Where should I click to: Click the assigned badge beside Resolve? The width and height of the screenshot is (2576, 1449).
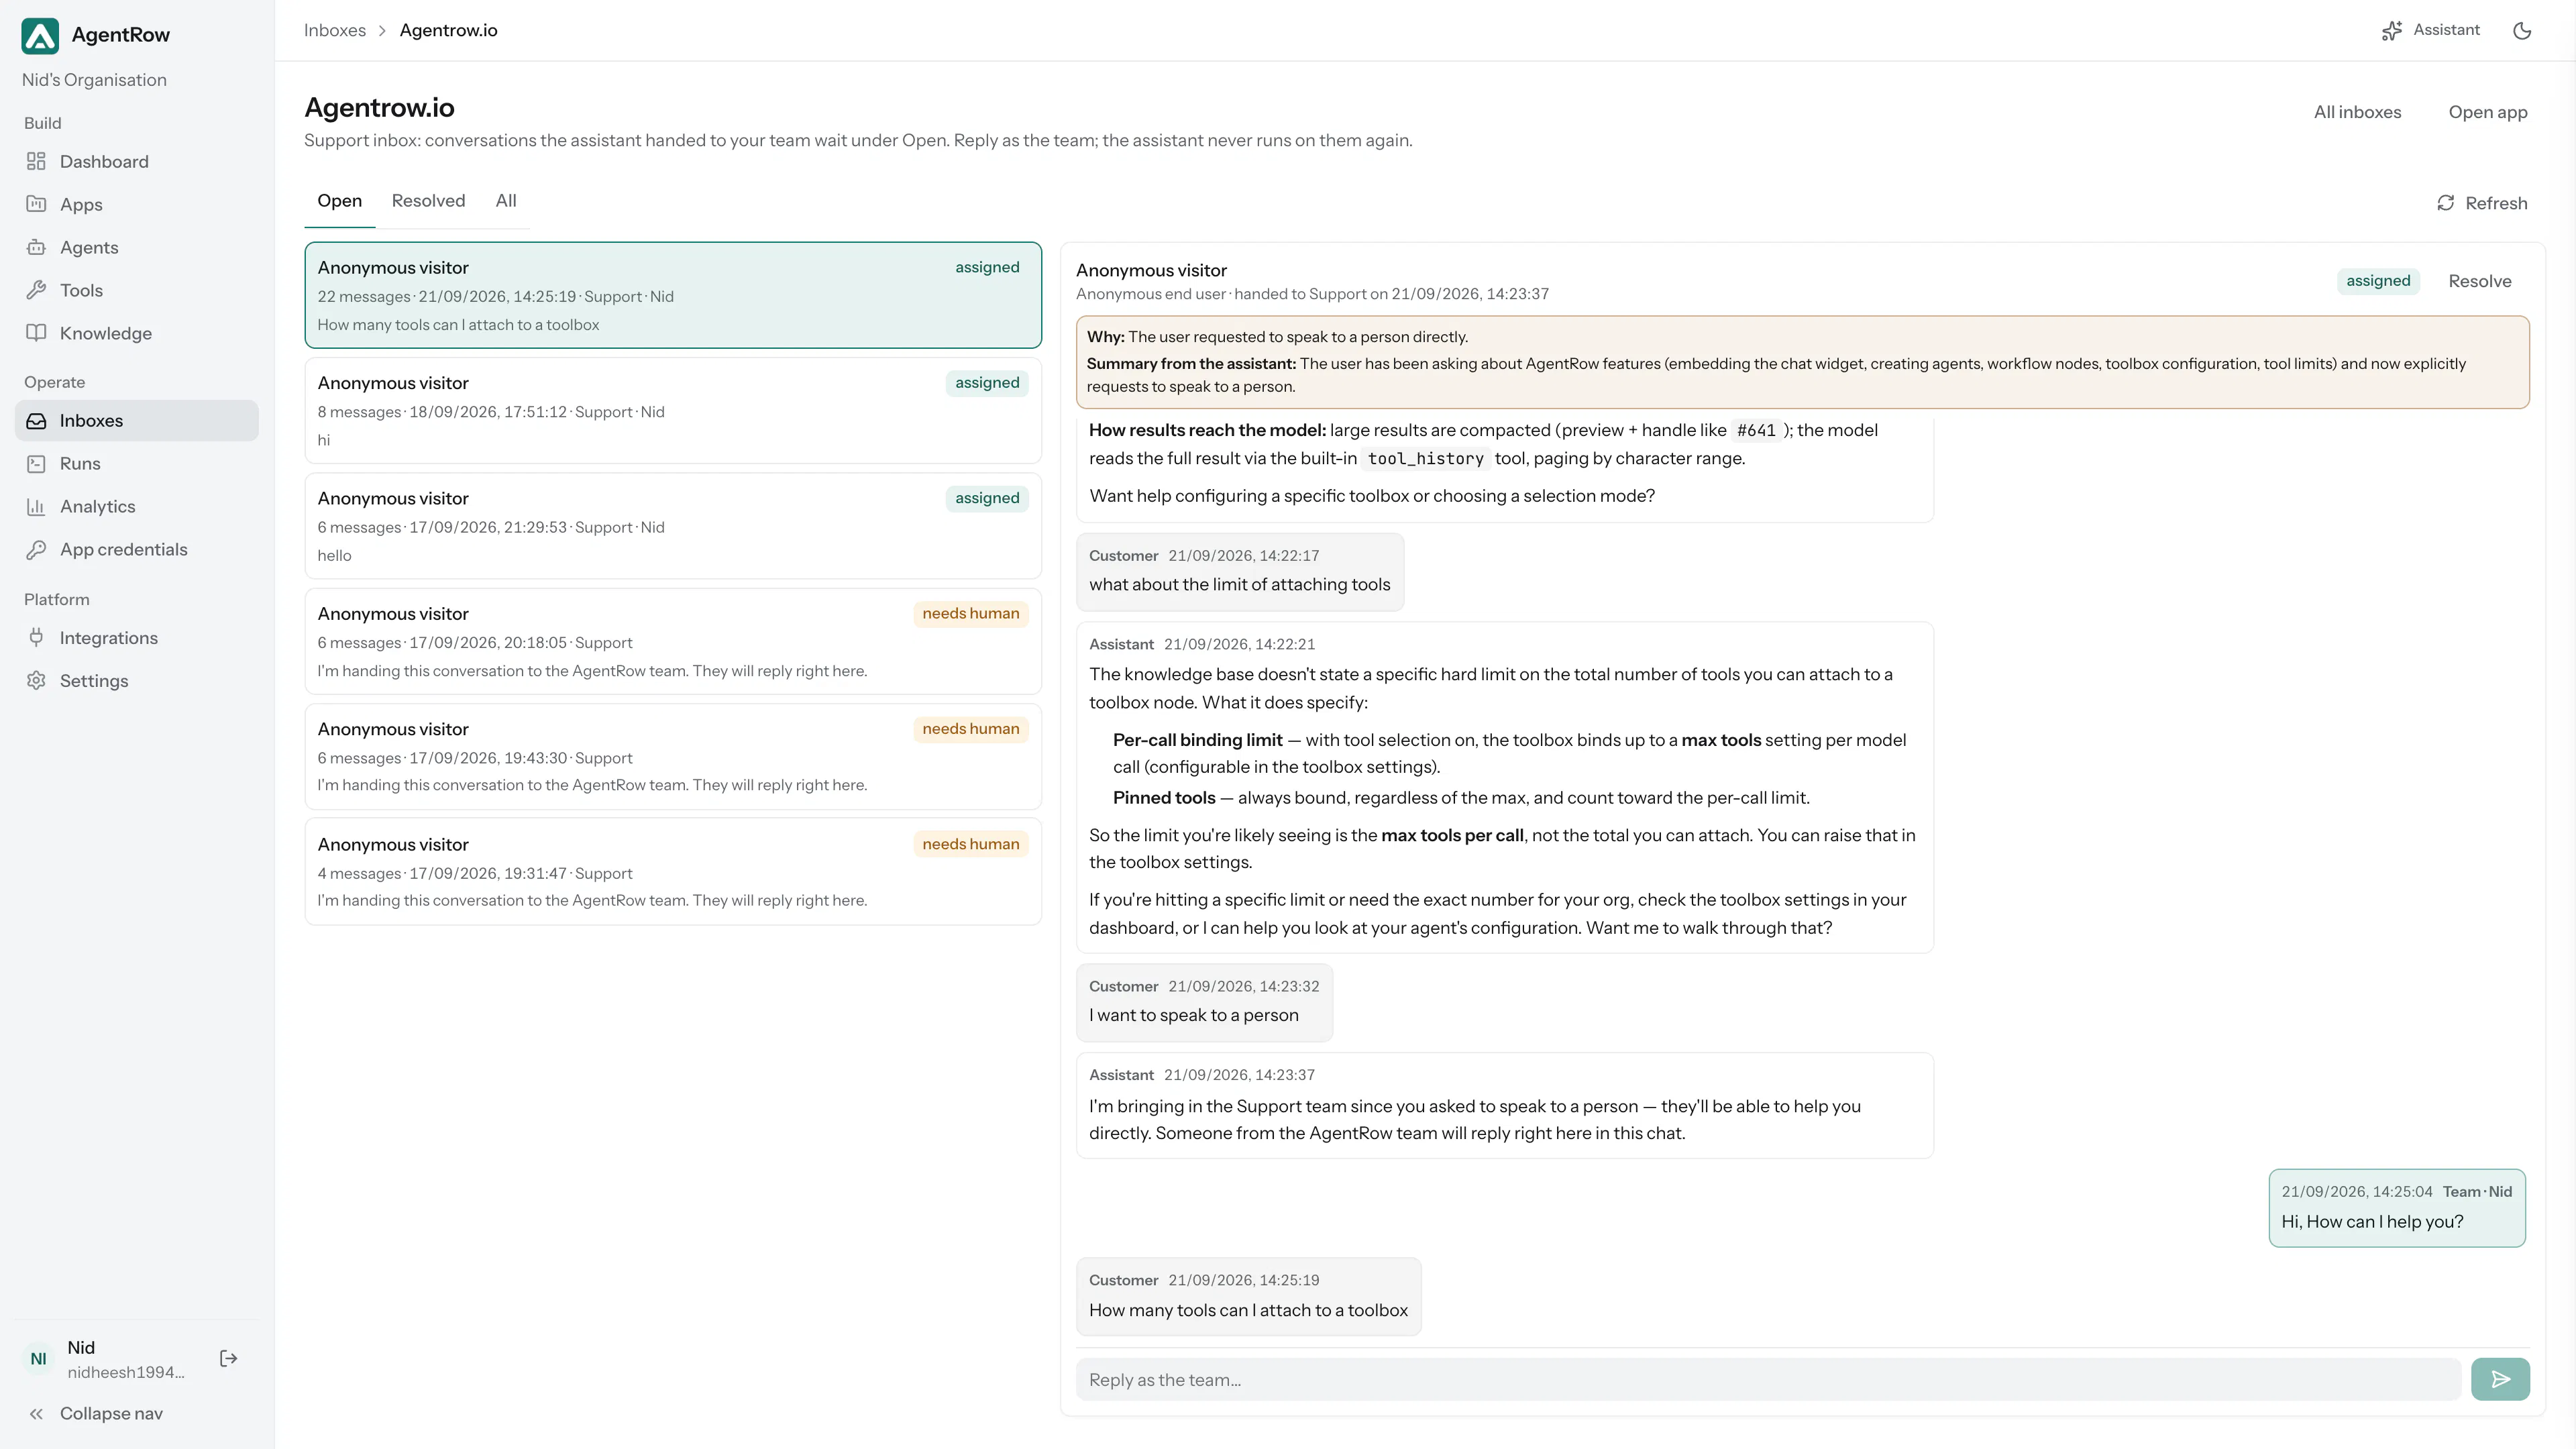click(x=2378, y=281)
